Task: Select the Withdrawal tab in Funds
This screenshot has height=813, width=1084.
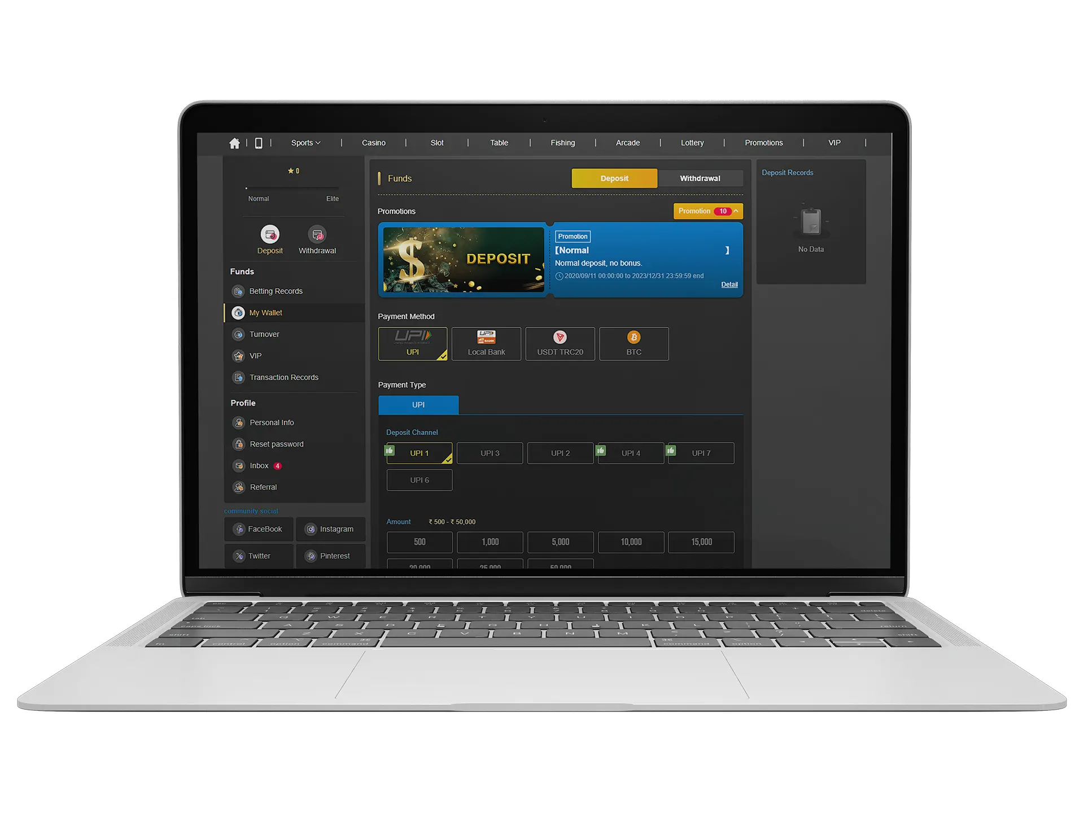Action: click(701, 178)
